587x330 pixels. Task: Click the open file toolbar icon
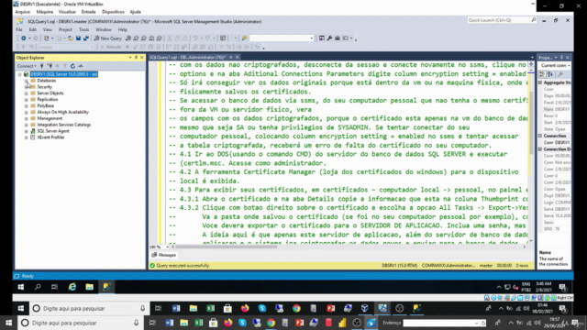[x=71, y=38]
